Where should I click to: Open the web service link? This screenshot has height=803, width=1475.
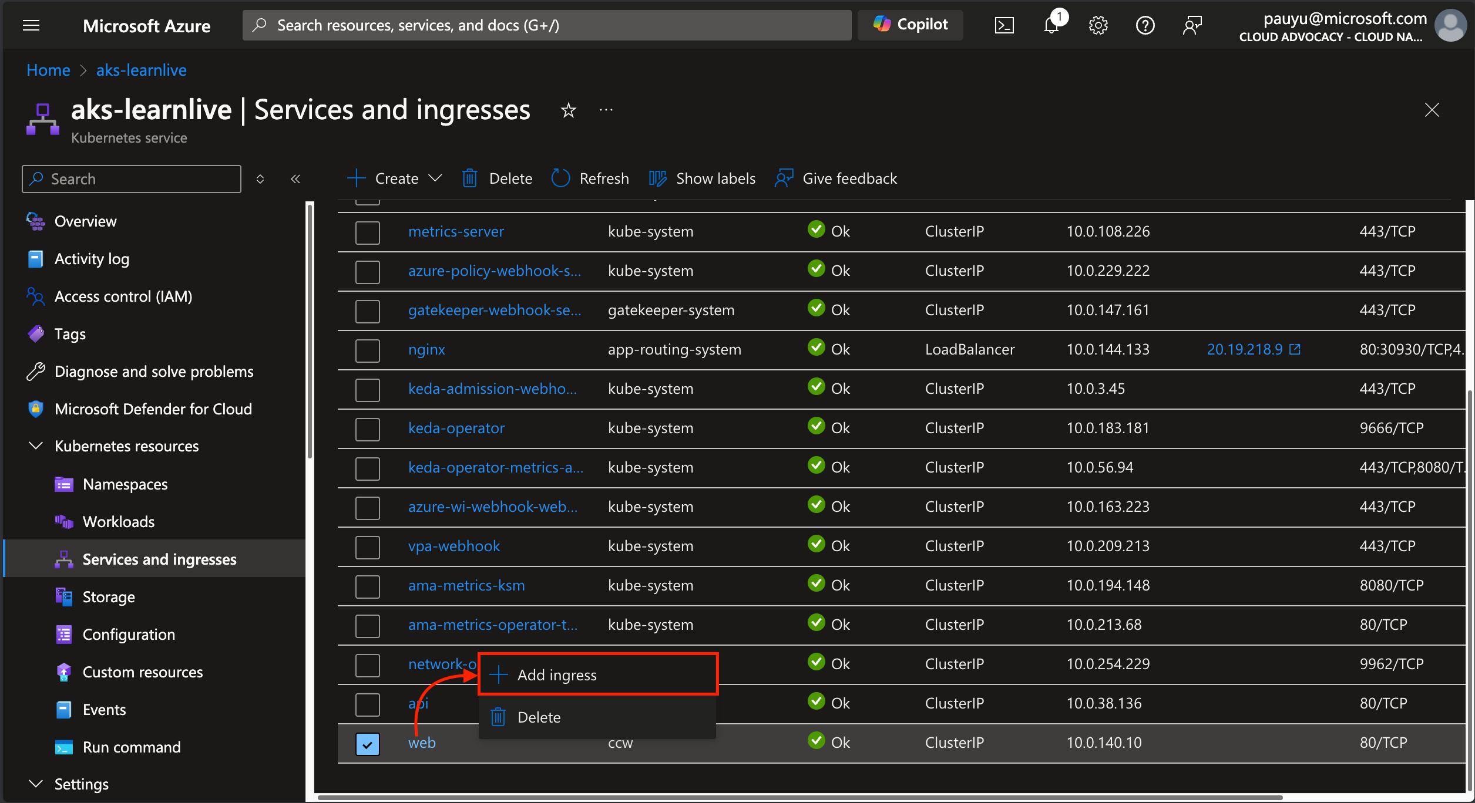tap(422, 743)
